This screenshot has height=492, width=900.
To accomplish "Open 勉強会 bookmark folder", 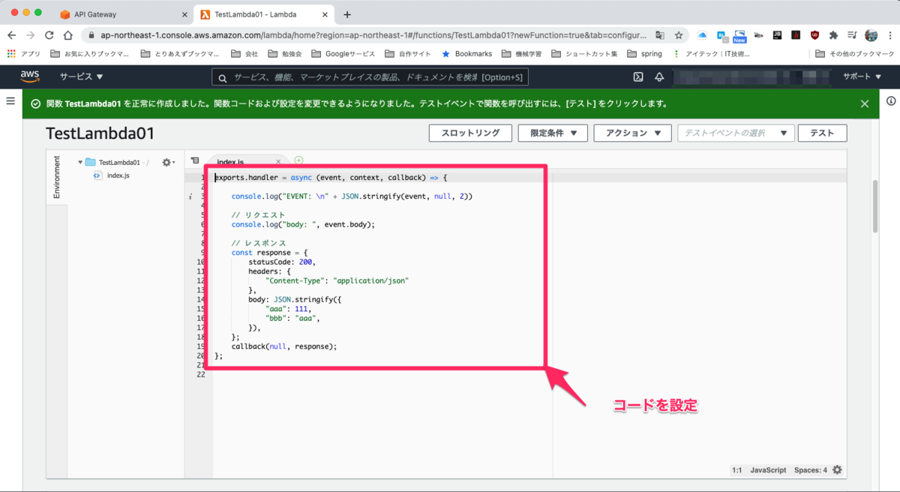I will [285, 54].
